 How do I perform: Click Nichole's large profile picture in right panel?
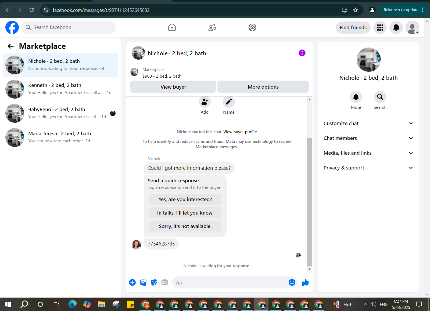click(x=368, y=60)
